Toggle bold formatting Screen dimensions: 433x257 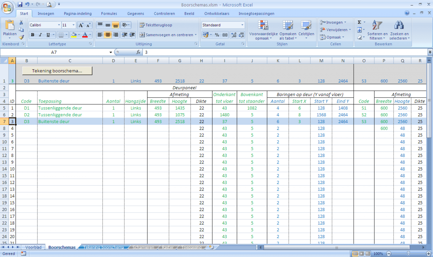pyautogui.click(x=32, y=35)
